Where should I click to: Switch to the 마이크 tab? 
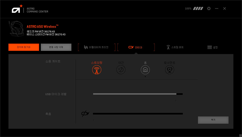136,47
